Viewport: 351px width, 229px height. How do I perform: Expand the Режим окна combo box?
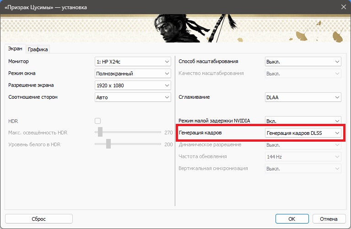pos(132,74)
